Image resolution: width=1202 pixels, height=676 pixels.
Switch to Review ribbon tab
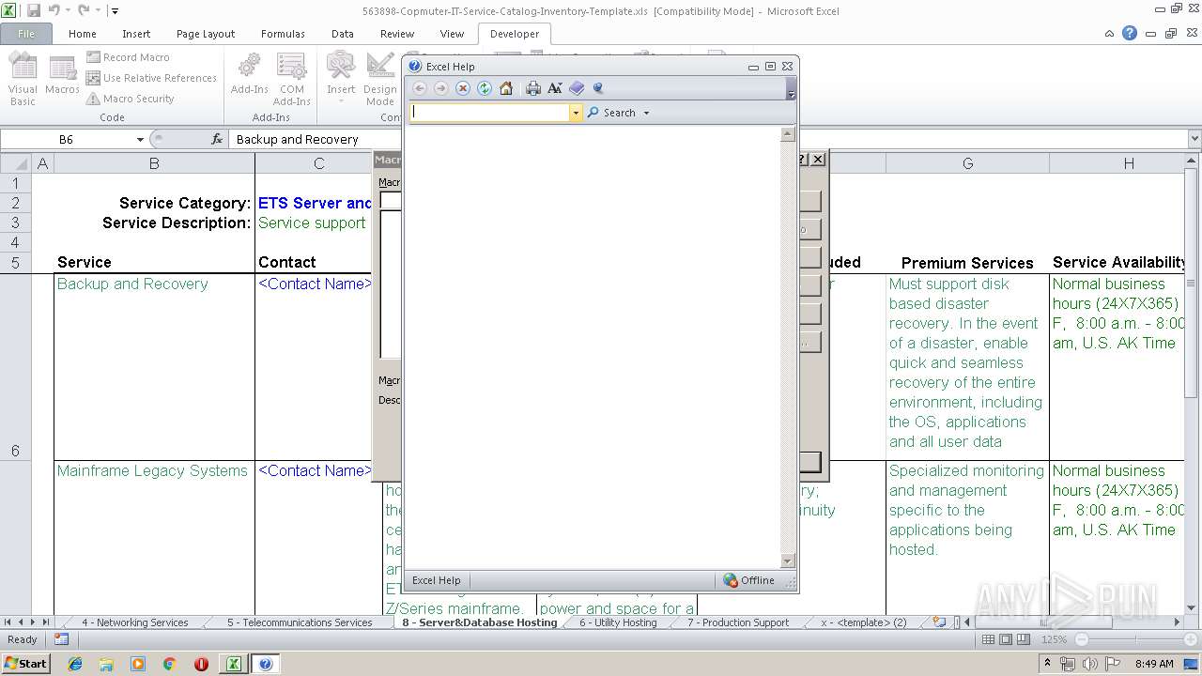pos(397,34)
